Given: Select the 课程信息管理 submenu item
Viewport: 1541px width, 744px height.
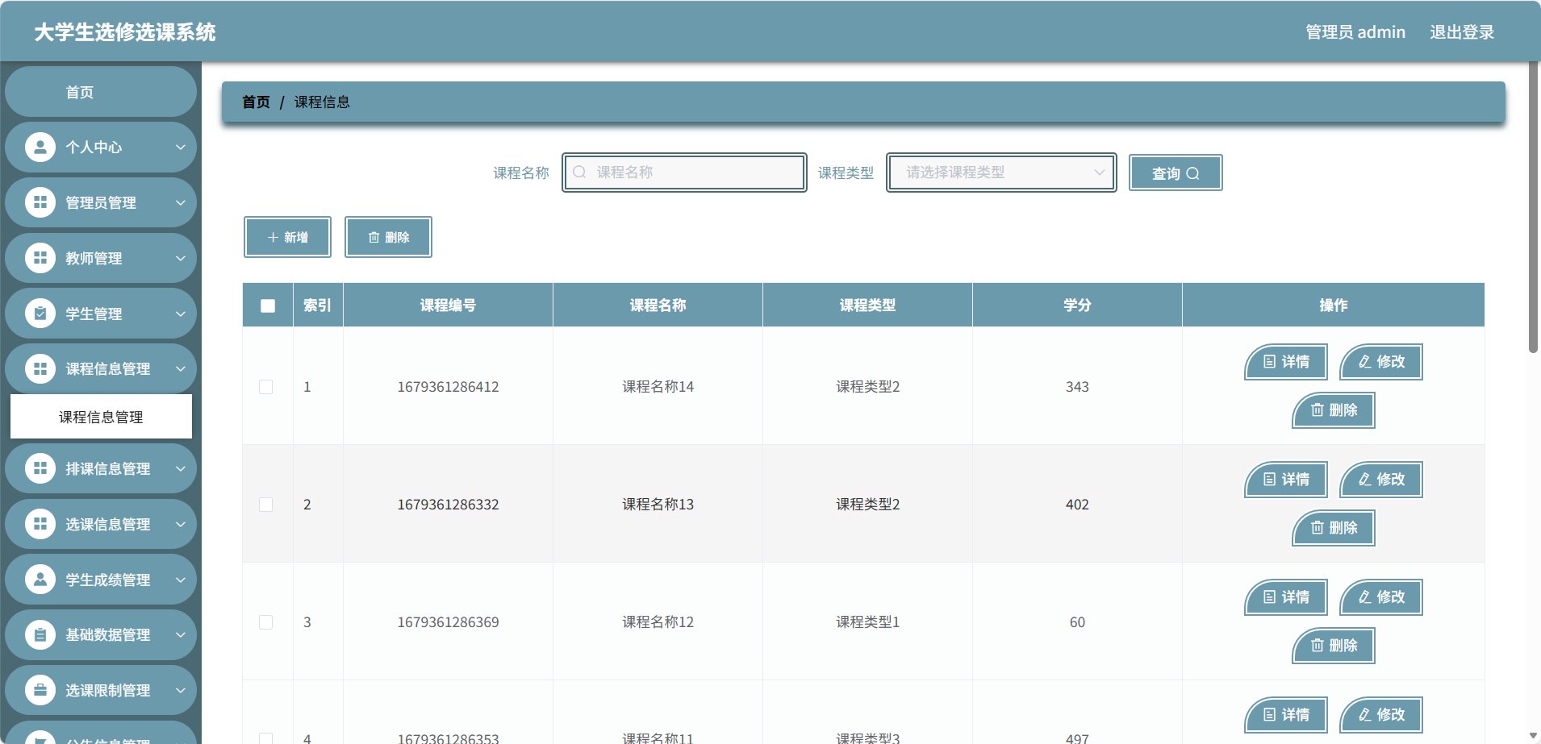Looking at the screenshot, I should (x=101, y=417).
